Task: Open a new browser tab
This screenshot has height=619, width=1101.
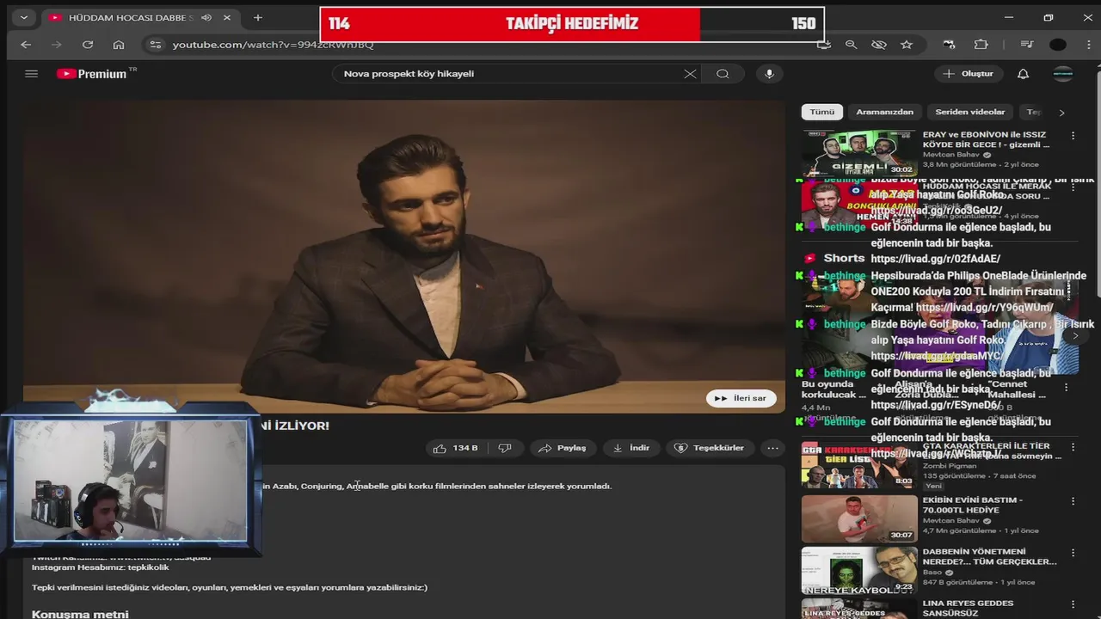Action: pyautogui.click(x=258, y=17)
